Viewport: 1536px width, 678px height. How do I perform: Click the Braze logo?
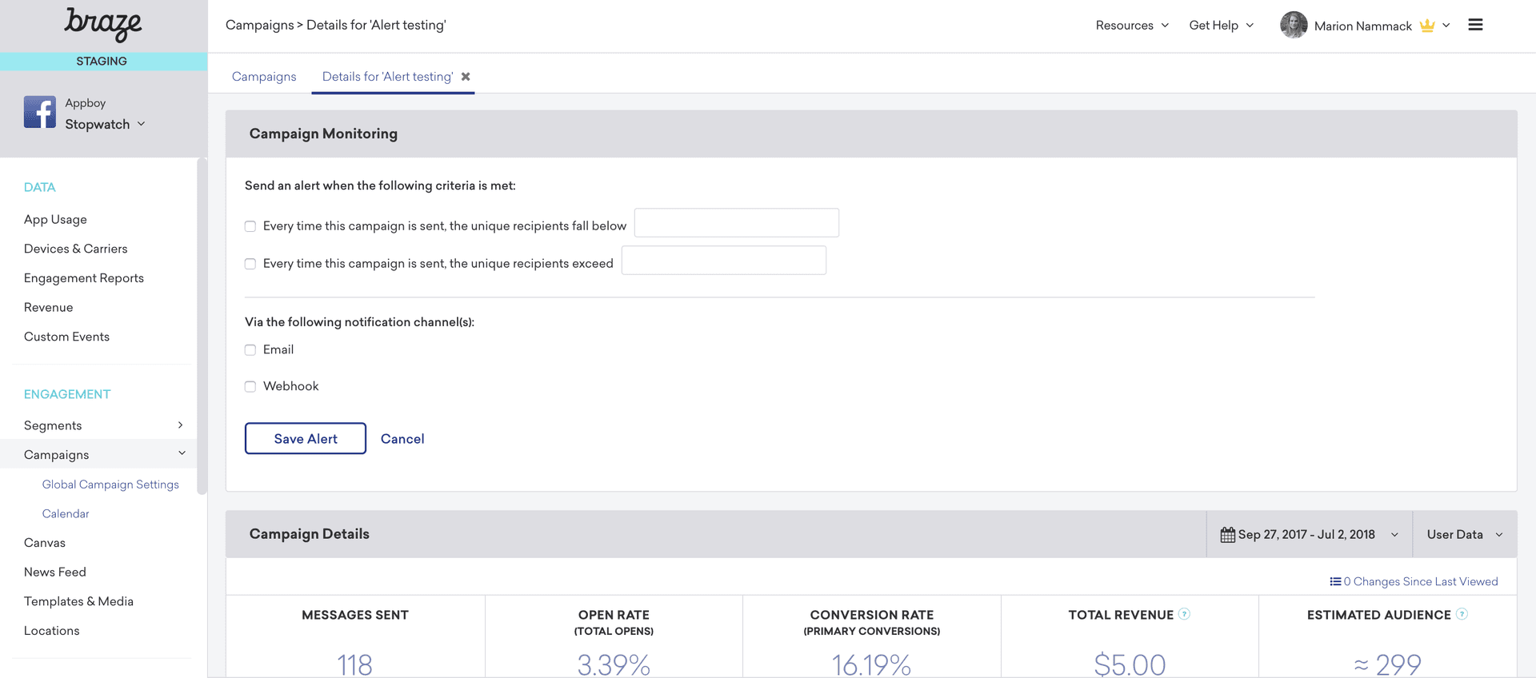coord(102,24)
